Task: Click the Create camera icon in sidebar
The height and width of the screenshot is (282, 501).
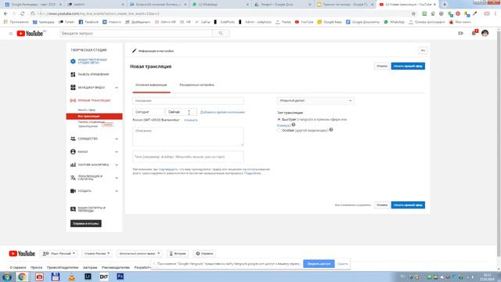Action: point(73,191)
